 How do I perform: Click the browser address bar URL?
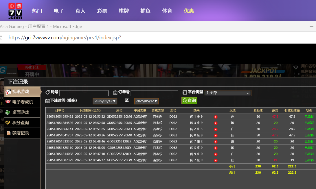click(65, 38)
